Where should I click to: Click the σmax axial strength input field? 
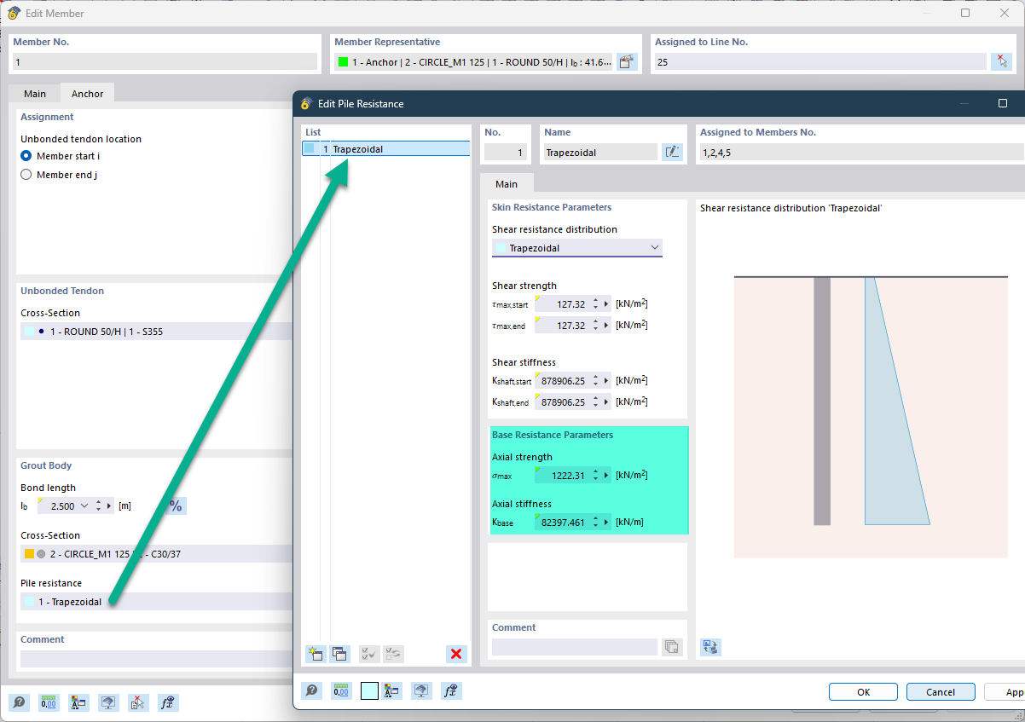[563, 476]
